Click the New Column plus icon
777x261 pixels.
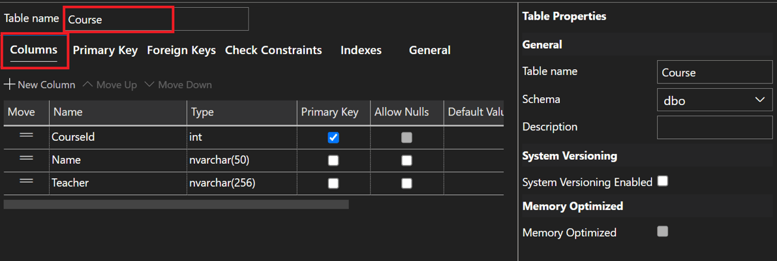click(10, 85)
